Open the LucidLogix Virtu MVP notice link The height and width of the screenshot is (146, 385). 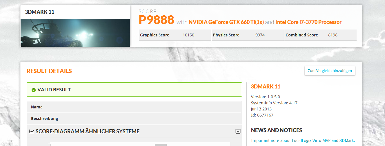(303, 141)
